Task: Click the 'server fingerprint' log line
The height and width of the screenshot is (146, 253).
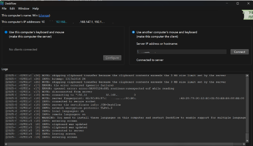Action: point(125,98)
